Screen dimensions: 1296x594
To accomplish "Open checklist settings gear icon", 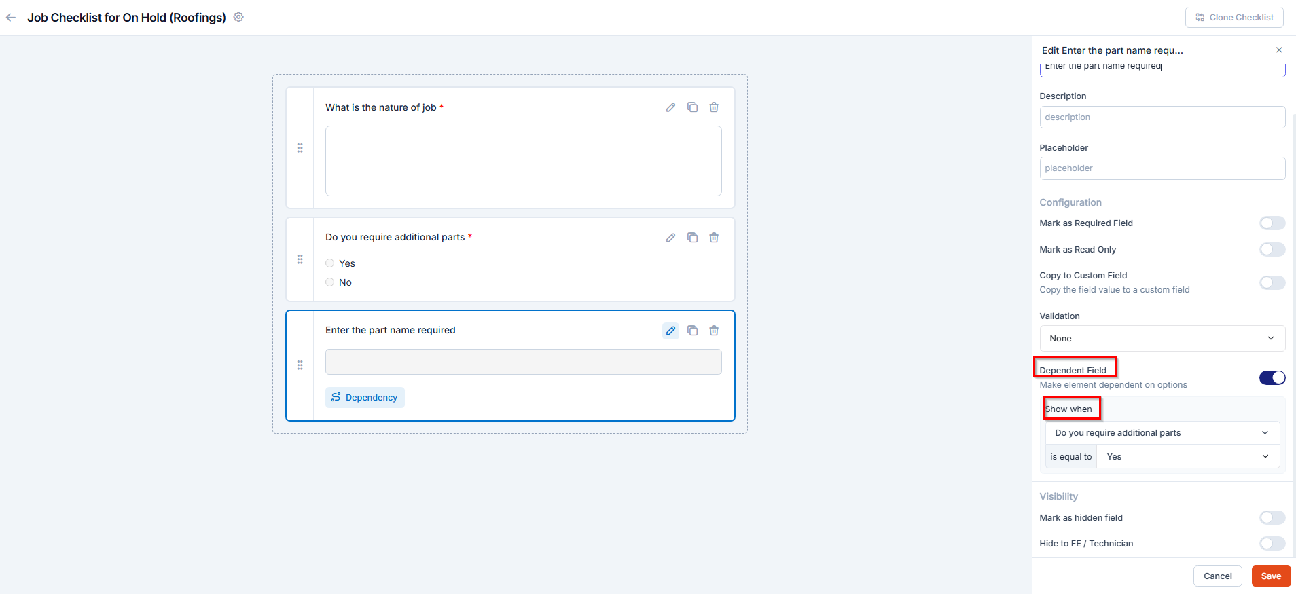I will click(x=238, y=17).
